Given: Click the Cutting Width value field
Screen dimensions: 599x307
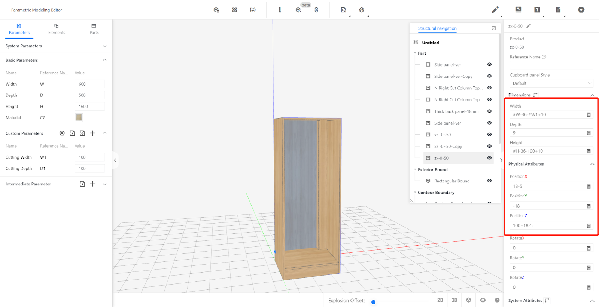Looking at the screenshot, I should click(89, 157).
